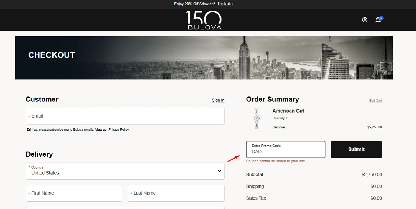Viewport: 416px width, 209px height.
Task: Click the Order Summary heading
Action: click(x=273, y=99)
